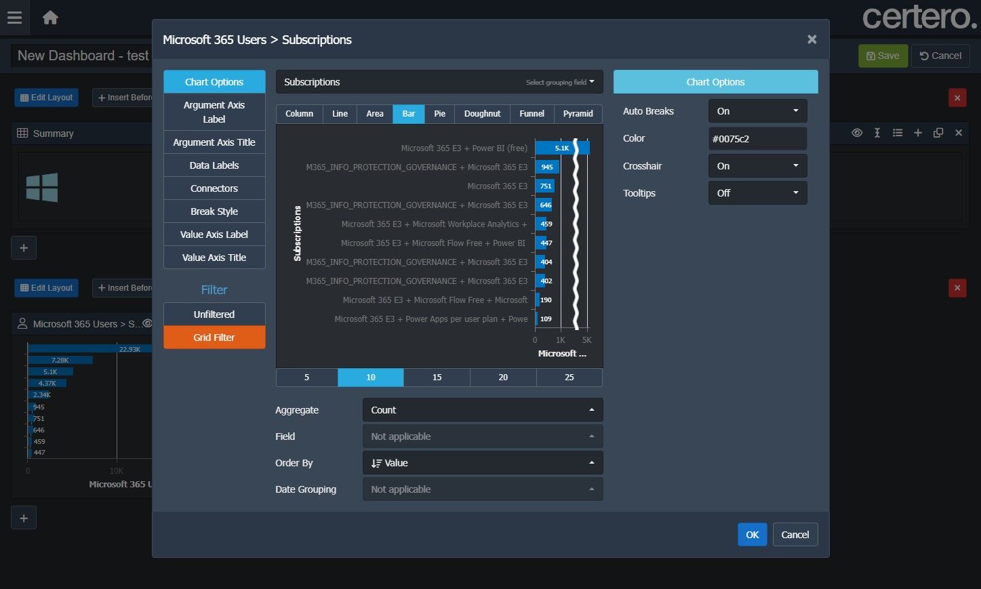Remove the Summary panel using its X icon
Viewport: 981px width, 589px height.
959,133
